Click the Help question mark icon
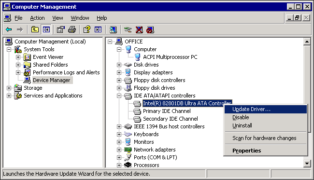The width and height of the screenshot is (314, 180). pos(87,29)
